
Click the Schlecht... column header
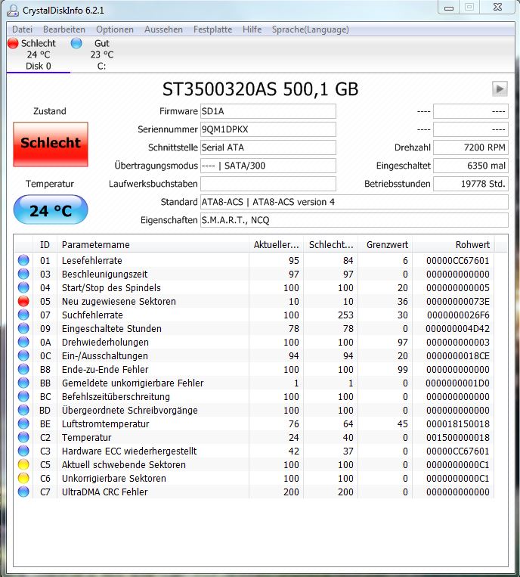point(330,245)
